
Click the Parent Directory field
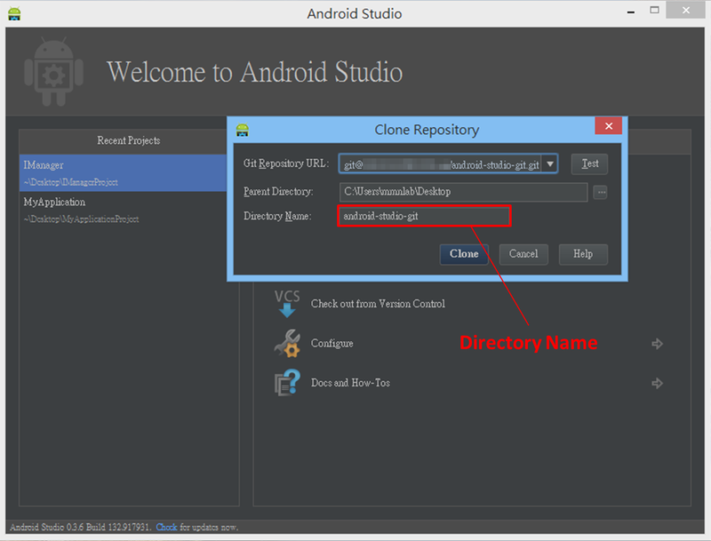pyautogui.click(x=463, y=192)
